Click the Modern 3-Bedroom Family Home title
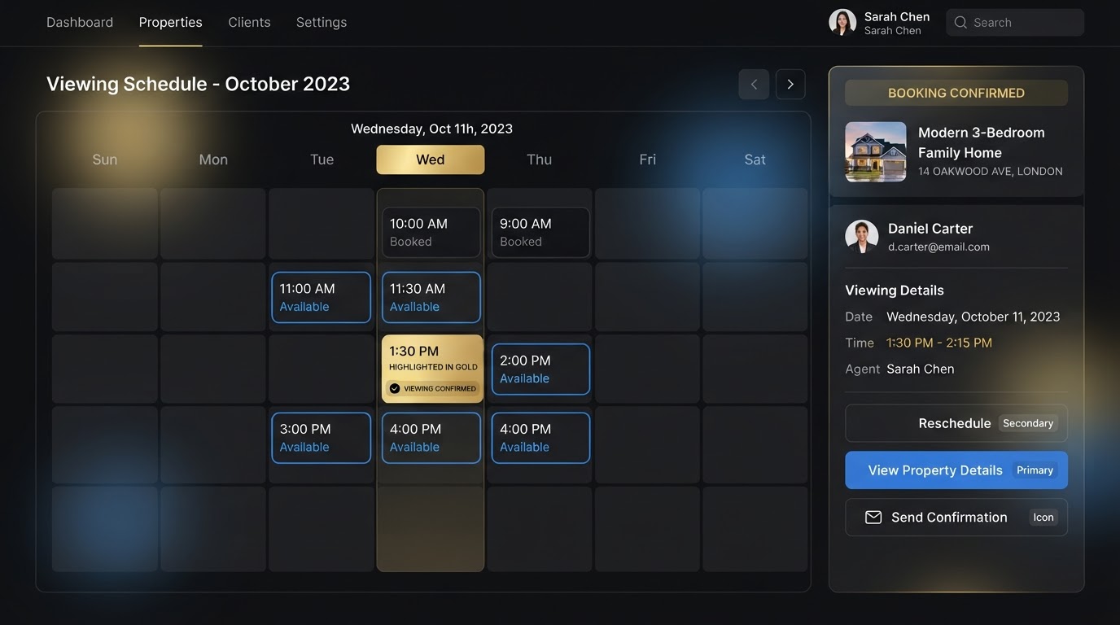 click(982, 142)
